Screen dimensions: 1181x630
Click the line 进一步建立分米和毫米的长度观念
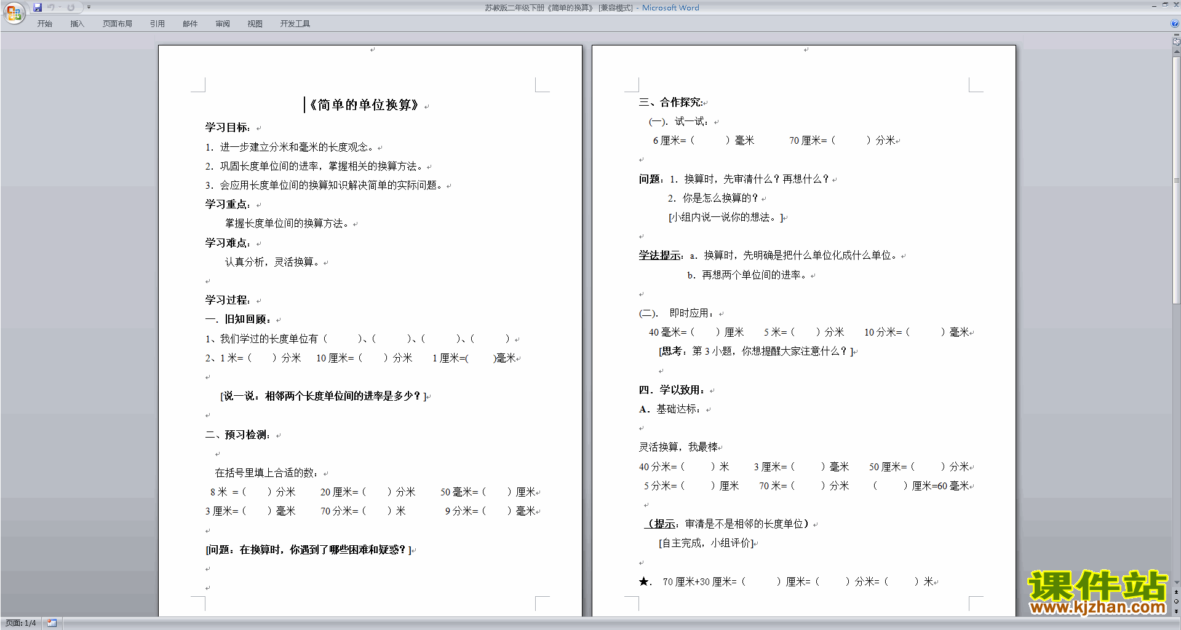click(x=290, y=147)
